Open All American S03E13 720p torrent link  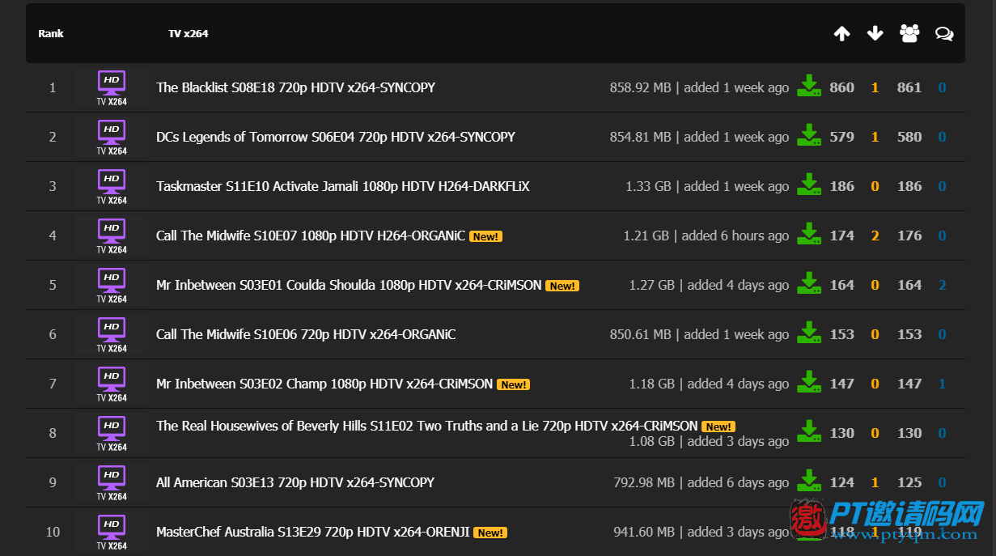[x=295, y=482]
